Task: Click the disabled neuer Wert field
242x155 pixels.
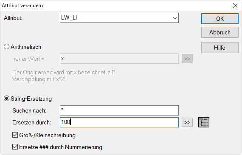Action: pos(119,59)
